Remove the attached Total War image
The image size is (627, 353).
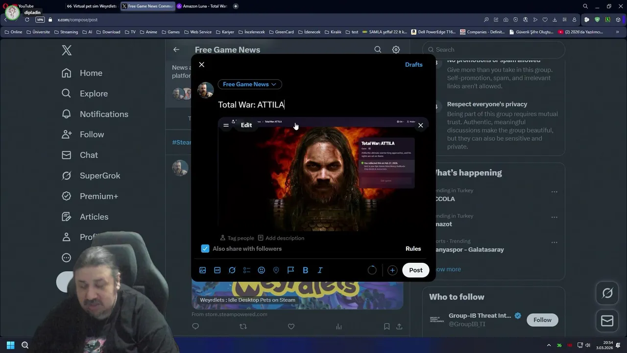pyautogui.click(x=420, y=126)
